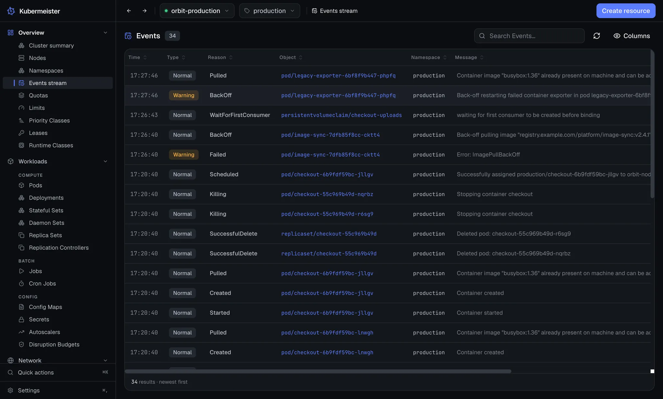Open persistentvolumeclaim/checkout-uploads link
The width and height of the screenshot is (663, 399).
pos(342,115)
